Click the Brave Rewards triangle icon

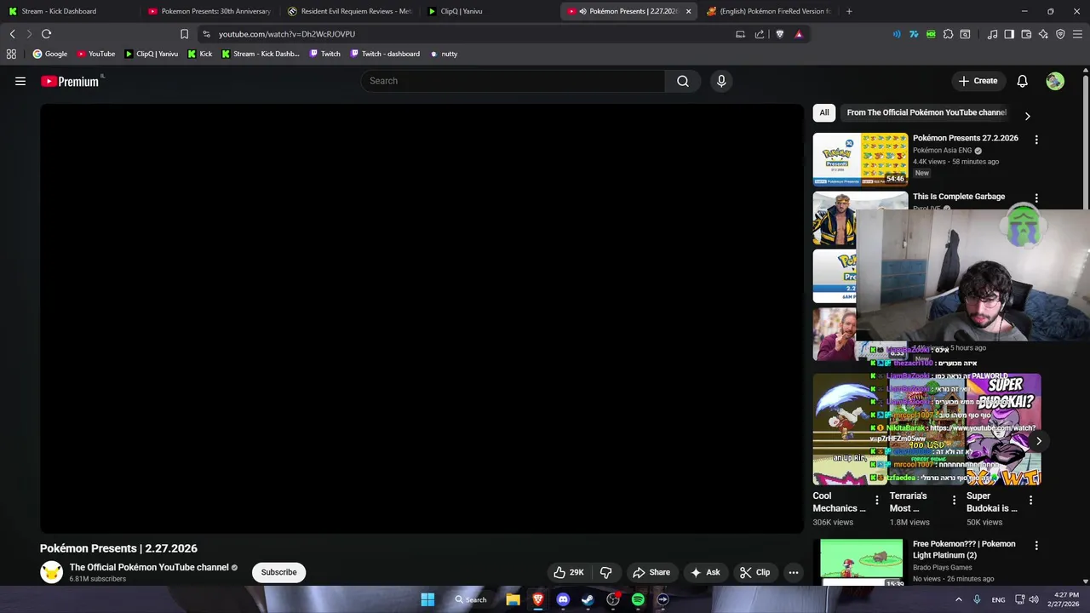point(798,34)
